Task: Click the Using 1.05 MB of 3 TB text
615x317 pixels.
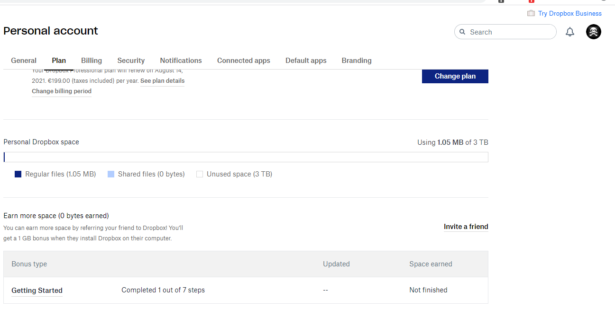Action: coord(453,142)
